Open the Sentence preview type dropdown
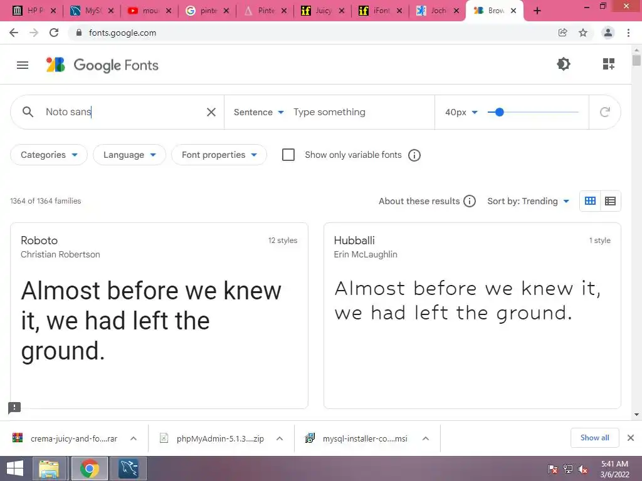Image resolution: width=642 pixels, height=481 pixels. pos(258,112)
